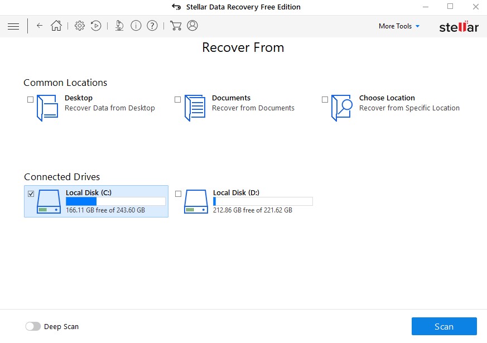Check the Local Disk (D:) checkbox
Viewport: 487px width, 343px height.
click(x=179, y=194)
